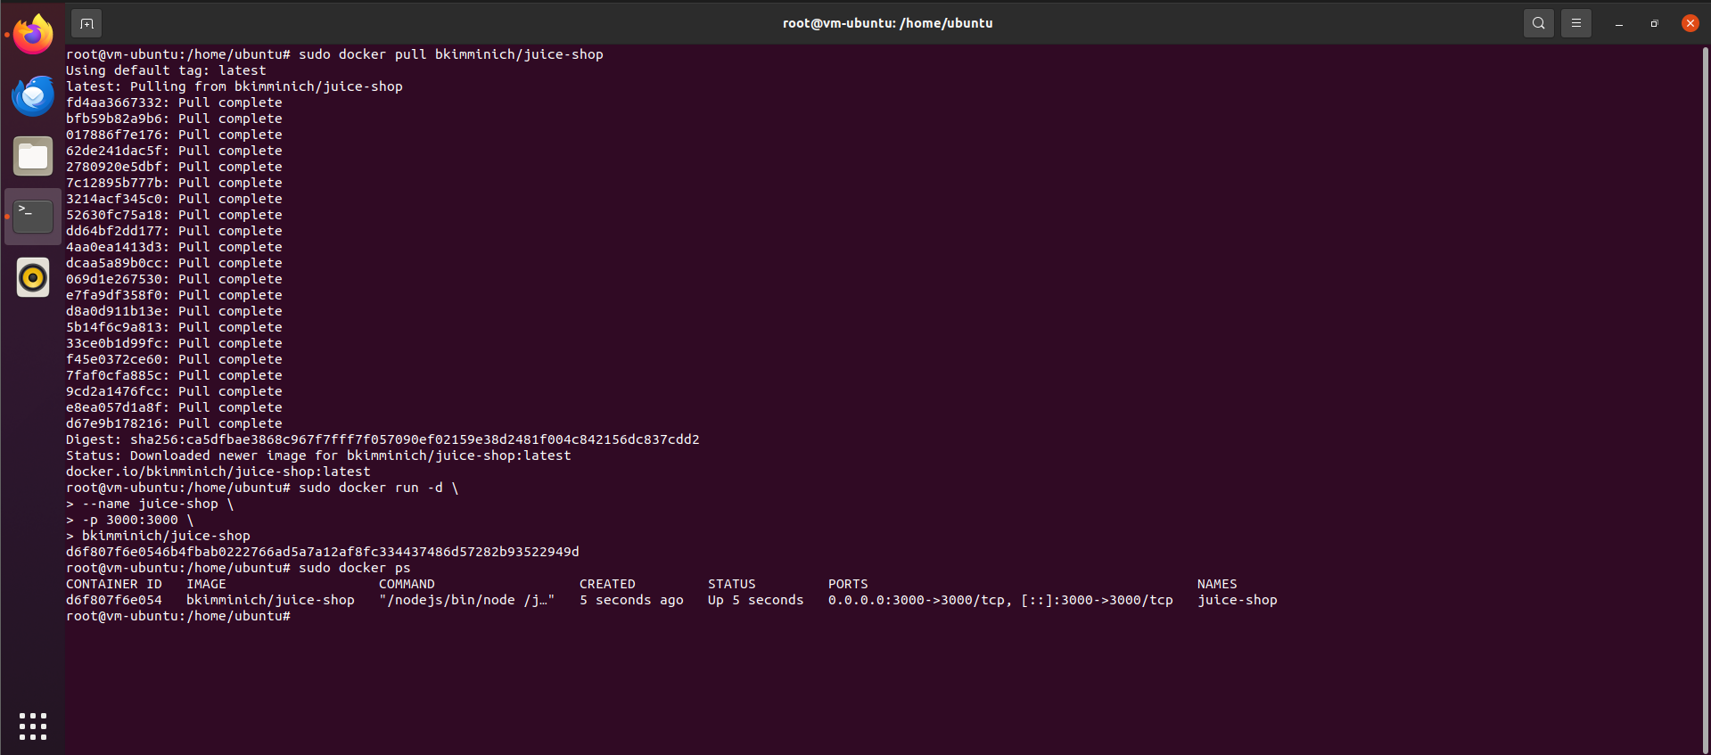
Task: Click the terminal search magnifier button
Action: [1538, 23]
